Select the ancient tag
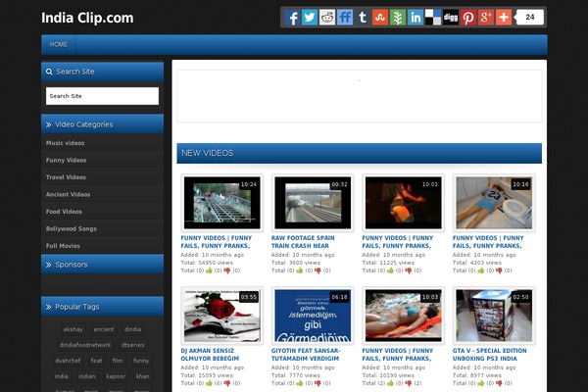This screenshot has width=588, height=392. click(104, 329)
